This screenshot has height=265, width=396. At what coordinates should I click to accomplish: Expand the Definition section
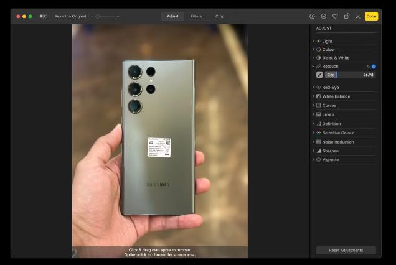pyautogui.click(x=313, y=123)
